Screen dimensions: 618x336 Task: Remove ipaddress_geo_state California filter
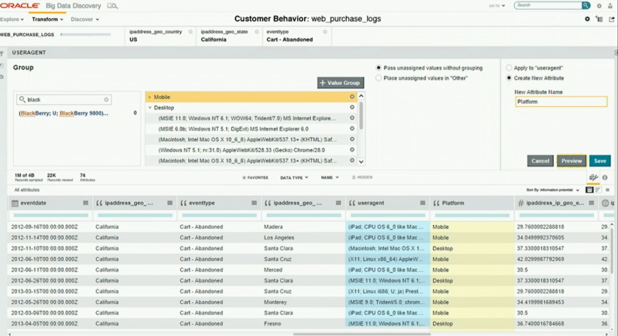coord(257,32)
